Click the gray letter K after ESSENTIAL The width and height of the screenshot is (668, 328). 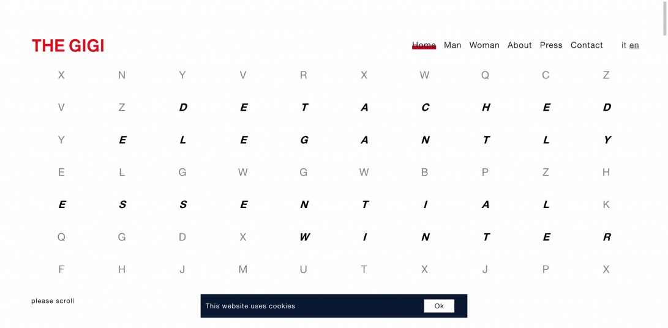click(x=606, y=205)
